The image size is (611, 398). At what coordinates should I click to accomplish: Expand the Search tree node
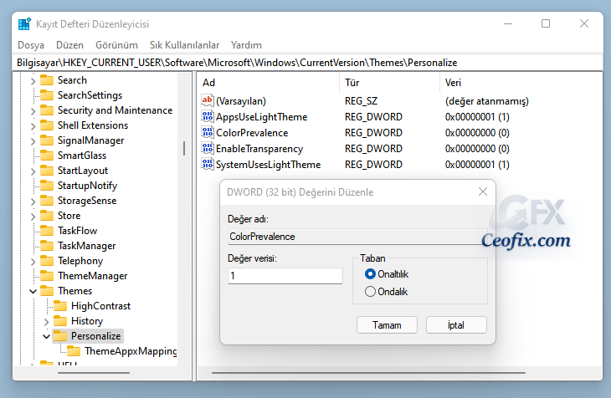pos(33,81)
